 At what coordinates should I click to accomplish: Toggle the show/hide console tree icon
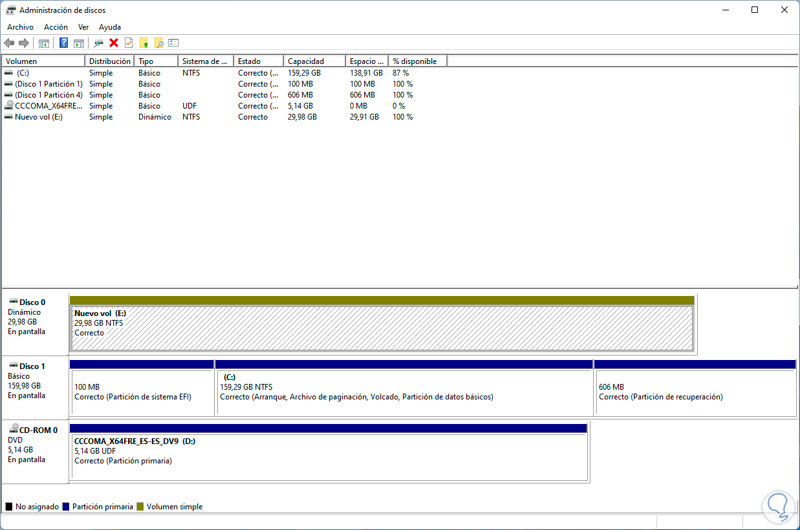[43, 43]
